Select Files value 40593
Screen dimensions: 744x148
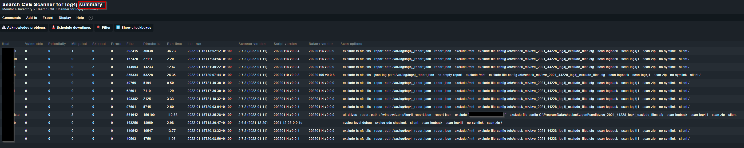(x=131, y=139)
